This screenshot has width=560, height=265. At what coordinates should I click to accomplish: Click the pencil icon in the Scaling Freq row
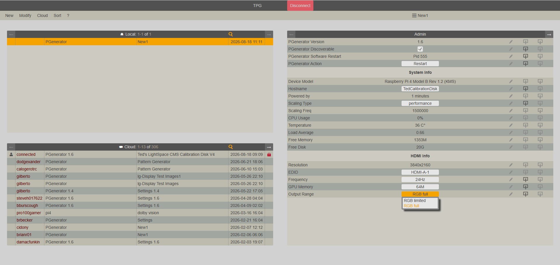[x=511, y=111]
